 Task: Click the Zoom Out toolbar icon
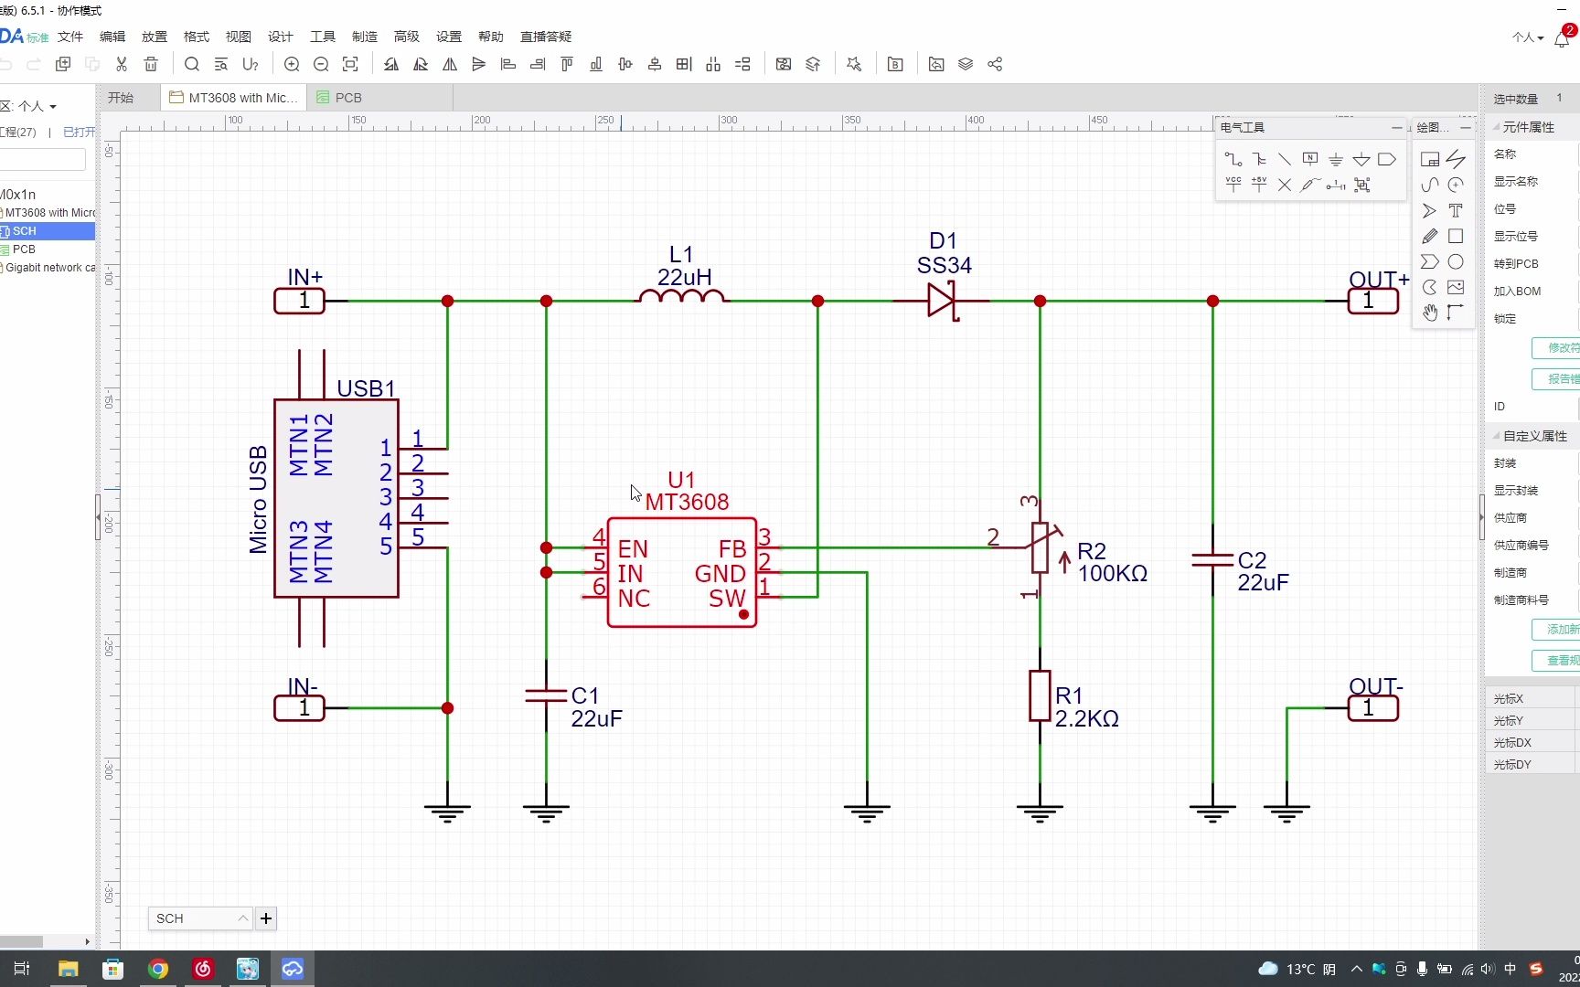pyautogui.click(x=321, y=64)
